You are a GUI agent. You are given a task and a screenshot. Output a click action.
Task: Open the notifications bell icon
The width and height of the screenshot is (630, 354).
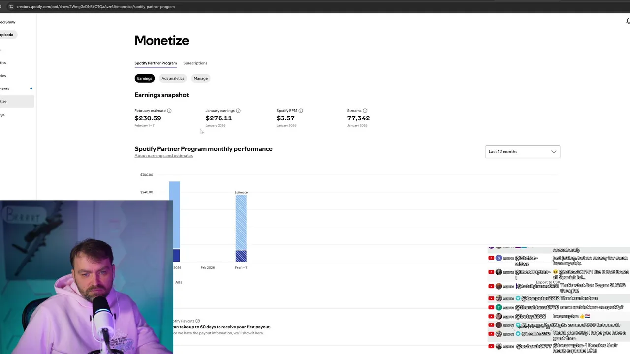coord(628,21)
